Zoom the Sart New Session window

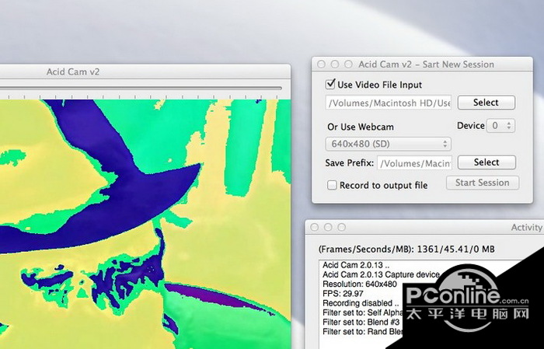click(348, 65)
